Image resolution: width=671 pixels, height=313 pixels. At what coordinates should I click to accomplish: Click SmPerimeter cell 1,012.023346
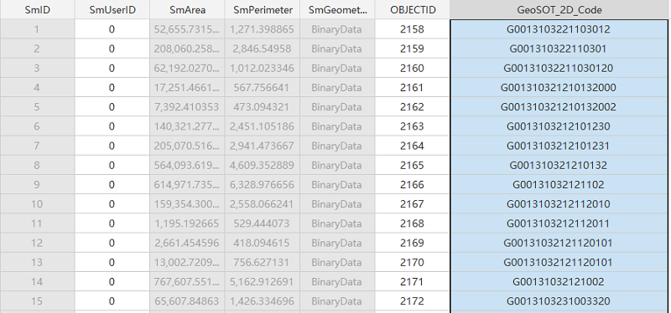click(x=263, y=68)
